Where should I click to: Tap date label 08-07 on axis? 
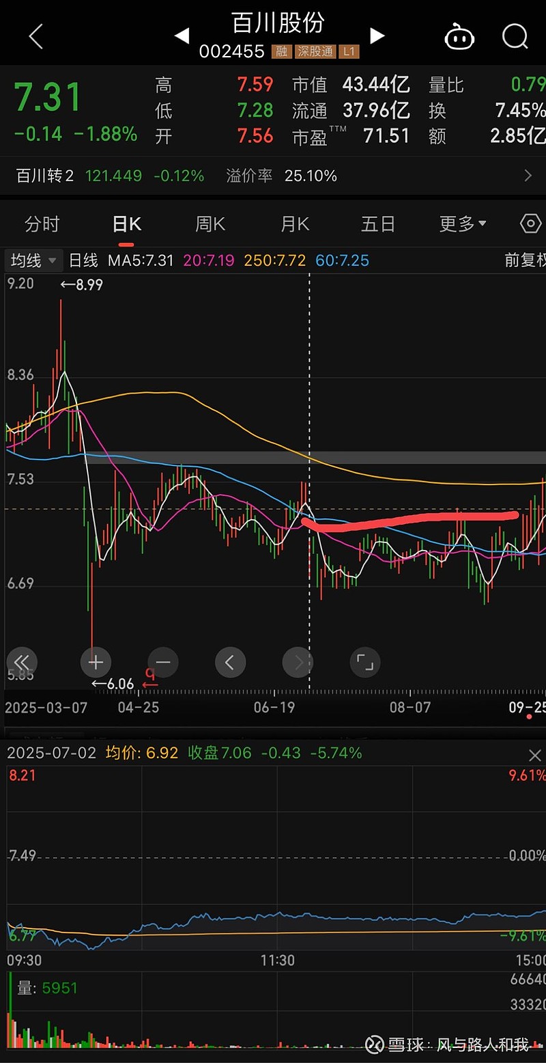tap(409, 707)
